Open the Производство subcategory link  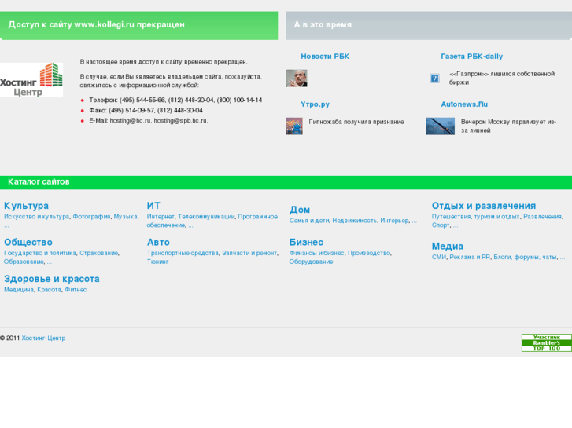point(369,253)
